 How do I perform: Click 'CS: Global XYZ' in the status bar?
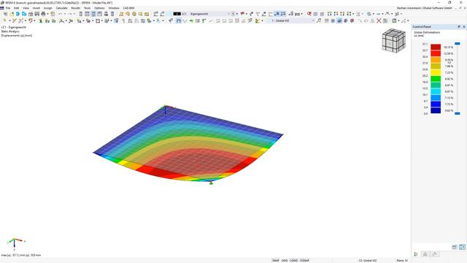368,260
